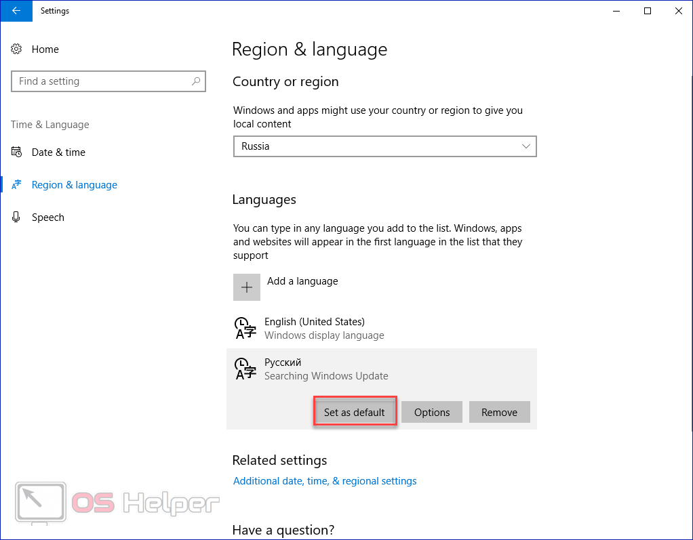Click the Settings window title
Viewport: 693px width, 540px height.
tap(55, 11)
